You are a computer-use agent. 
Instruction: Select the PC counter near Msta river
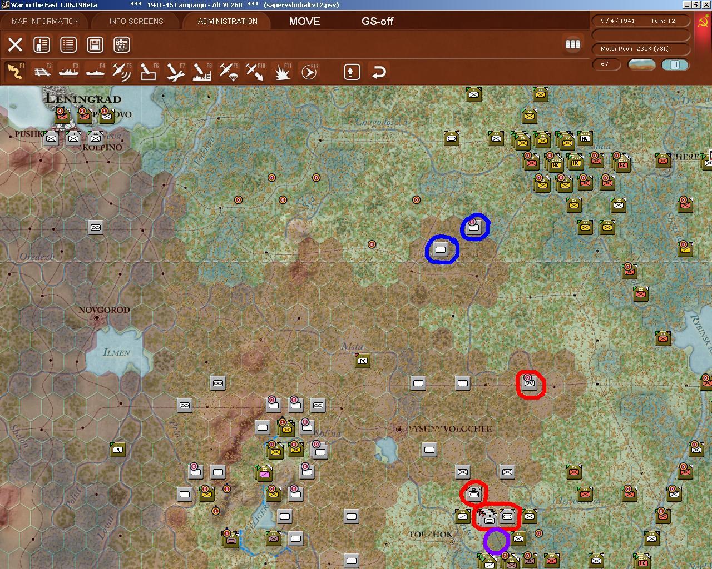363,360
